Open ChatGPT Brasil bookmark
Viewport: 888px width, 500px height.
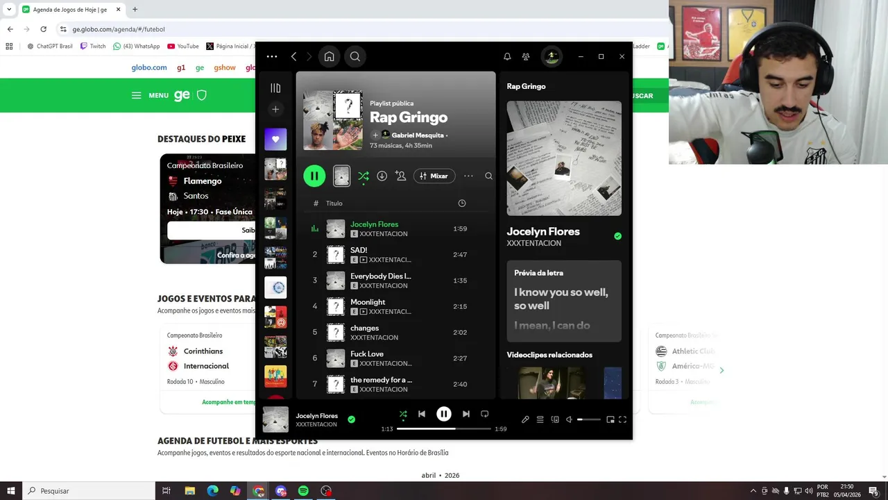50,47
